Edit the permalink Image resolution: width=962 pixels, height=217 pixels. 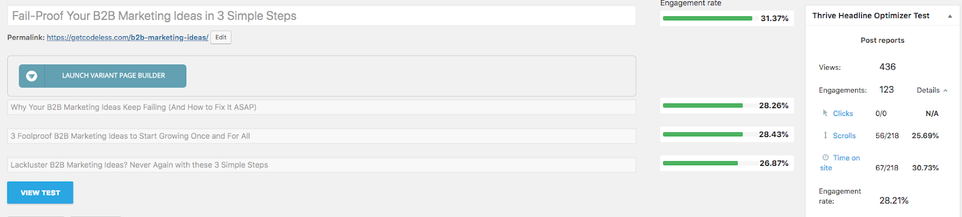[221, 37]
